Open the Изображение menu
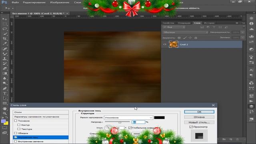 point(60,2)
